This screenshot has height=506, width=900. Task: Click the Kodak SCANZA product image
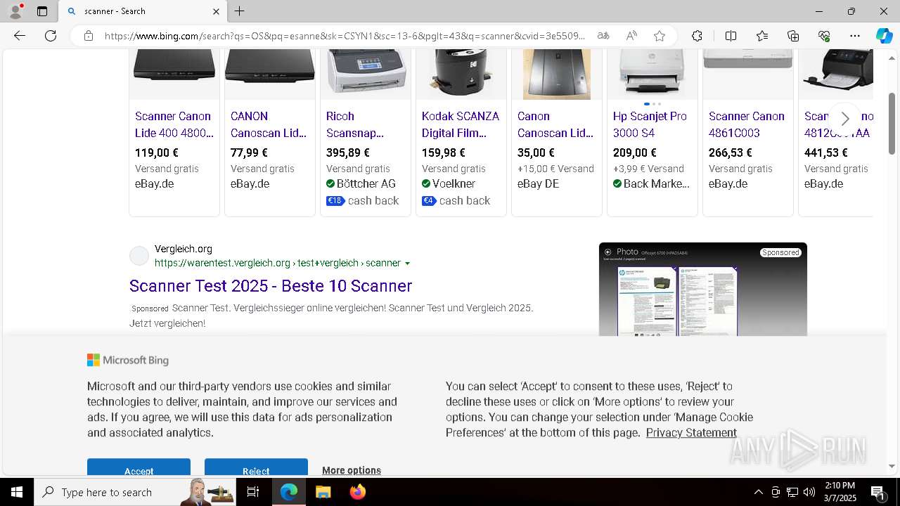click(461, 74)
